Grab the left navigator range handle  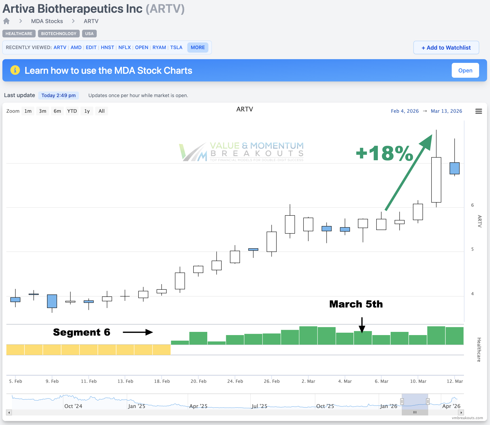point(402,401)
